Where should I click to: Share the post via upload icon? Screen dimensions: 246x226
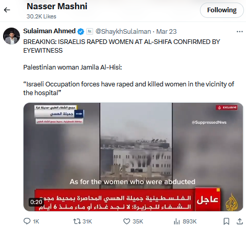tap(240, 221)
